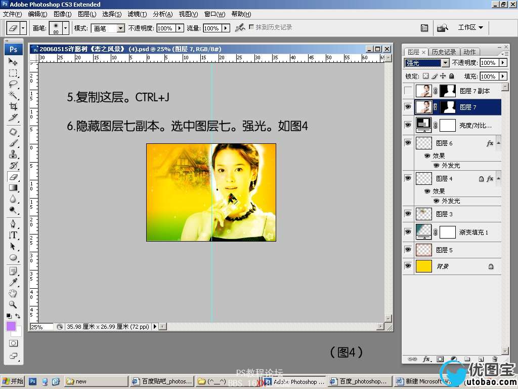Switch to the 历史记录 tab
Screen dimensions: 518x389
pyautogui.click(x=444, y=52)
